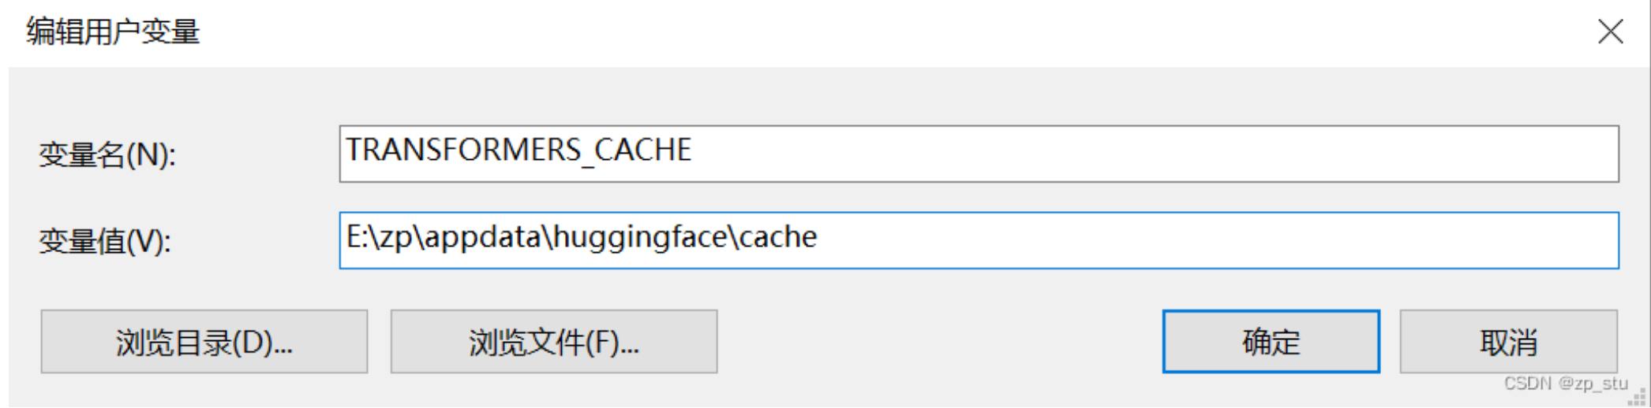Click the zp folder in the path
The image size is (1651, 408).
pos(396,237)
